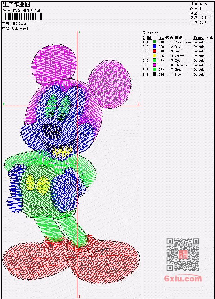Click the 'Brand' column header
Screen dimensions: 215x299
[x=198, y=38]
